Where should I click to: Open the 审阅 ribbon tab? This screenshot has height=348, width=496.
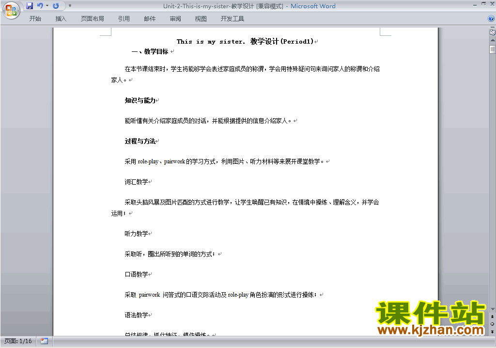(x=175, y=19)
